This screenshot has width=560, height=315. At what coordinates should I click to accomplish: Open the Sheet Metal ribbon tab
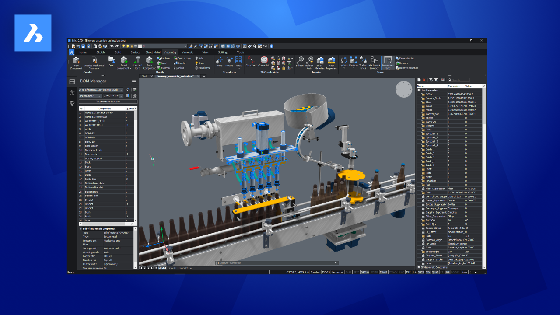153,52
